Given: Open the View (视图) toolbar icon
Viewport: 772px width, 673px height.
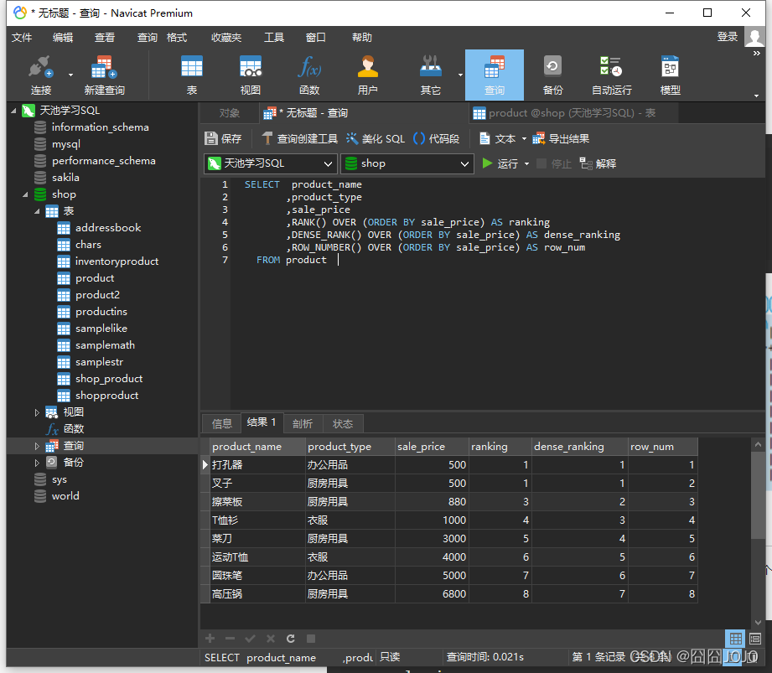Looking at the screenshot, I should (x=250, y=75).
